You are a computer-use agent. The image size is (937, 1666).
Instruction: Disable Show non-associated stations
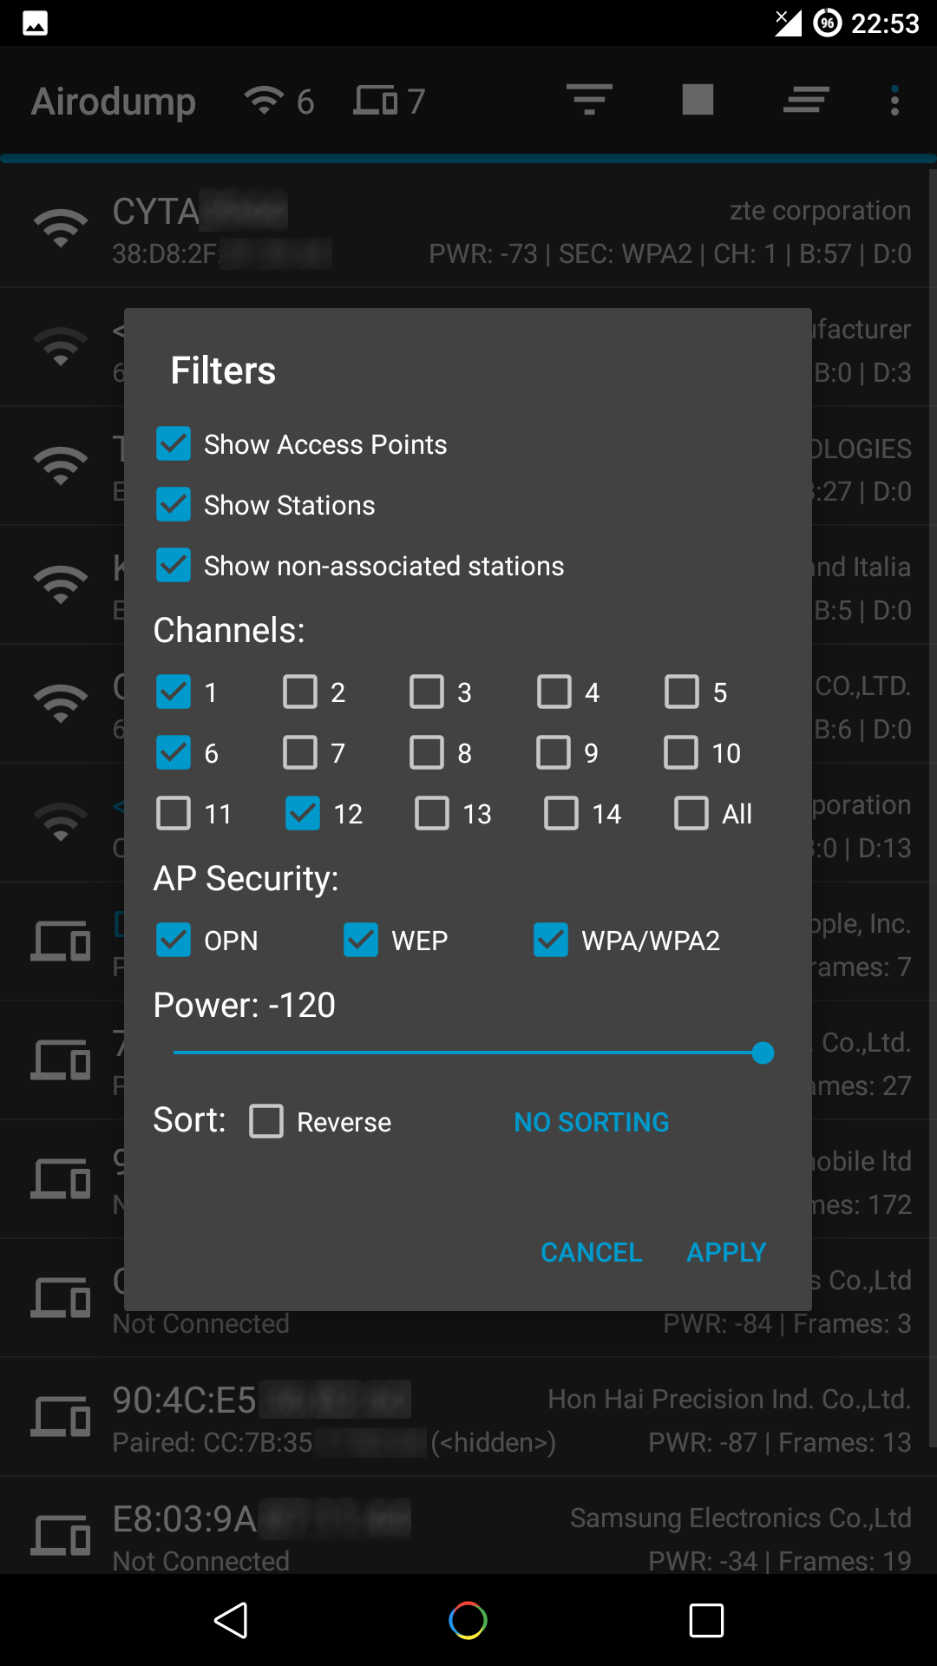[x=174, y=566]
